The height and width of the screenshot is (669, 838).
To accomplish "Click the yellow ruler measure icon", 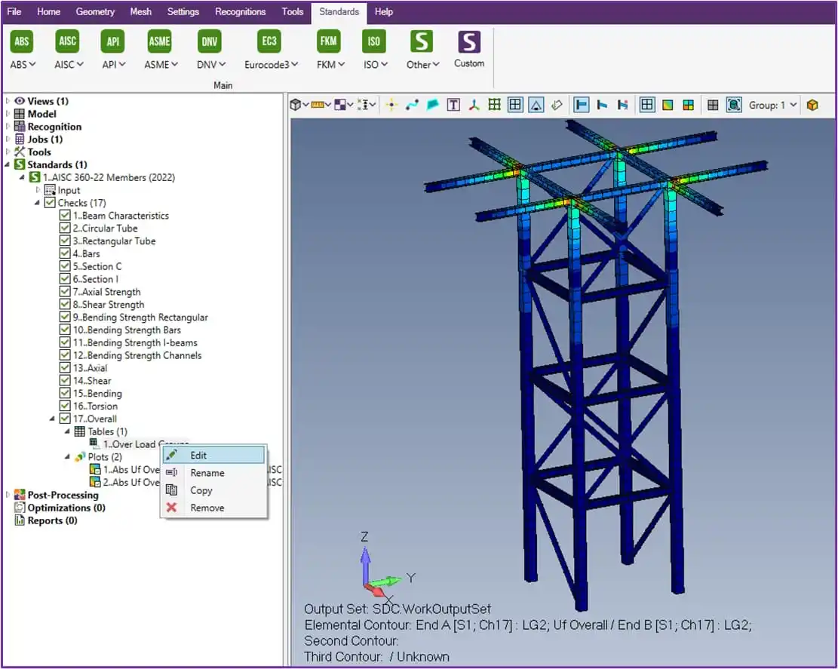I will pos(318,105).
